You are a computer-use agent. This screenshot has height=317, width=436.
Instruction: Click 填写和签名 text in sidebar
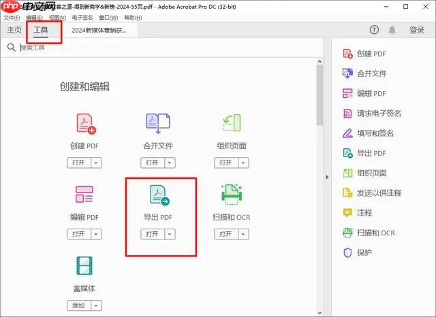[x=375, y=133]
